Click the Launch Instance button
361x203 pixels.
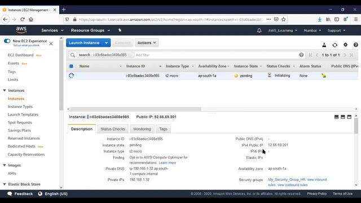point(84,43)
